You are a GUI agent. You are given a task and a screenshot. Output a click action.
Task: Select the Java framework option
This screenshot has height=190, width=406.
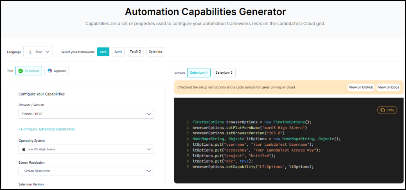tap(103, 52)
